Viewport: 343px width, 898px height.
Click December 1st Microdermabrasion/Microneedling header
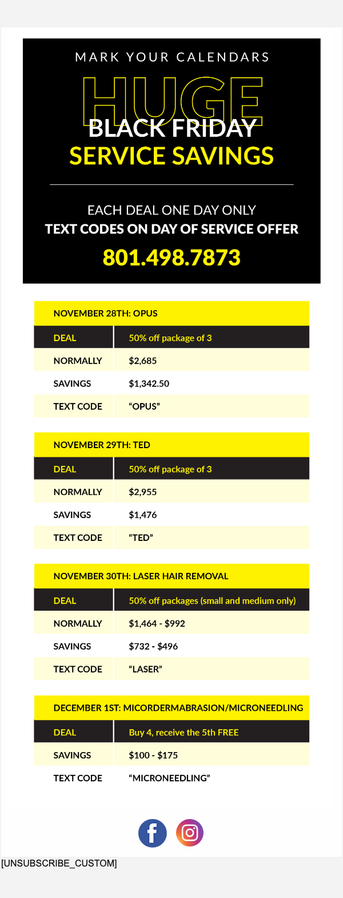tap(178, 707)
